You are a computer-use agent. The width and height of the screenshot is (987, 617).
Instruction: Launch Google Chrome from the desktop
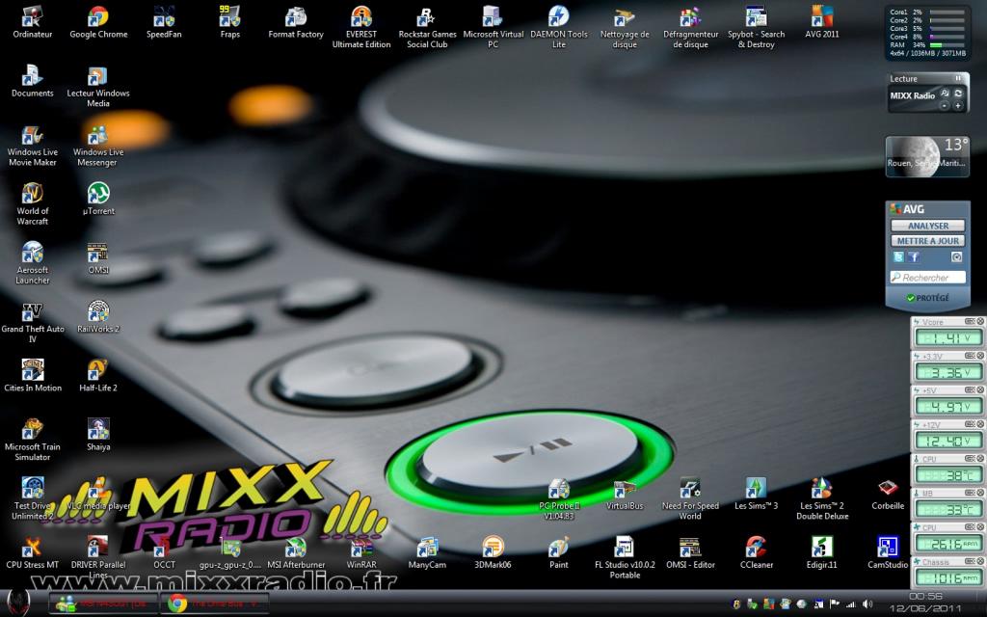coord(98,22)
